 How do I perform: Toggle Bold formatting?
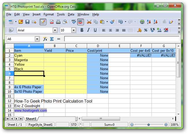[82, 30]
